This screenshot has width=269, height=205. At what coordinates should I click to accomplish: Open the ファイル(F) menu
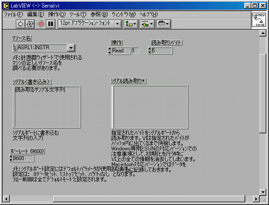[x=13, y=15]
